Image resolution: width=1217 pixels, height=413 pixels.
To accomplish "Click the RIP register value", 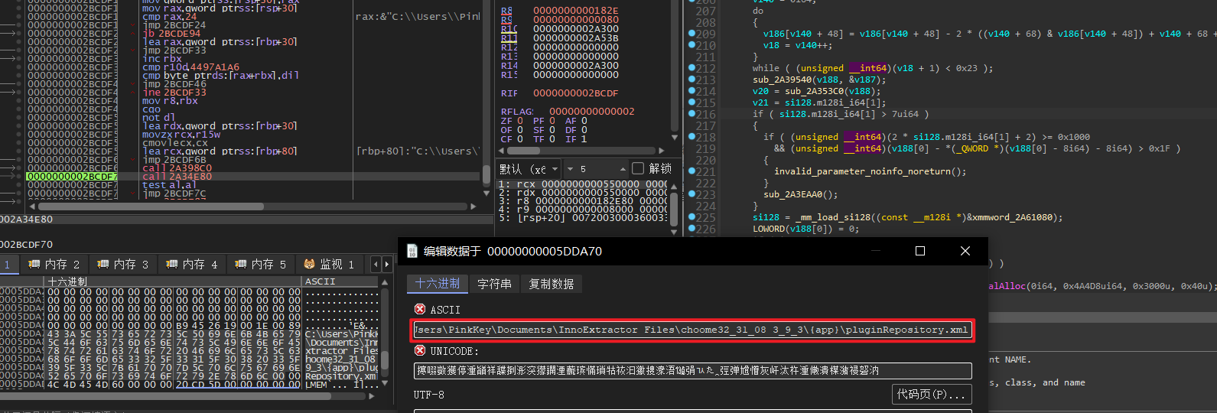I will tap(576, 93).
